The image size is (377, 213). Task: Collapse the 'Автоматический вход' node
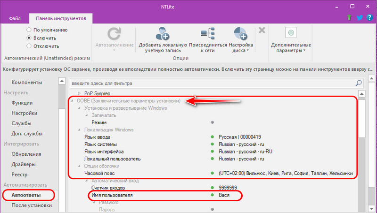87,181
